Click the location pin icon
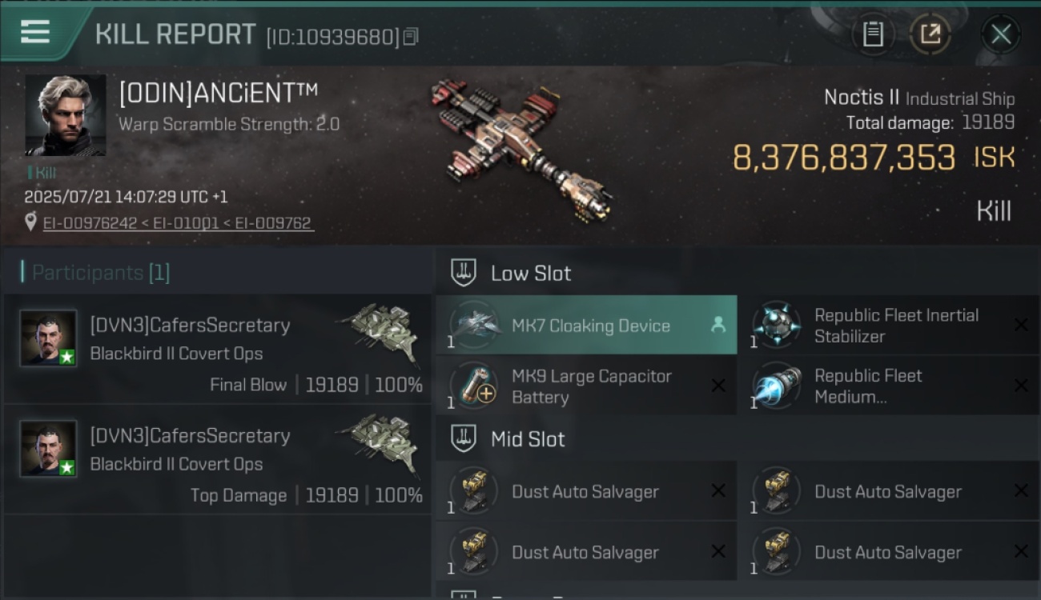This screenshot has height=600, width=1041. tap(31, 222)
